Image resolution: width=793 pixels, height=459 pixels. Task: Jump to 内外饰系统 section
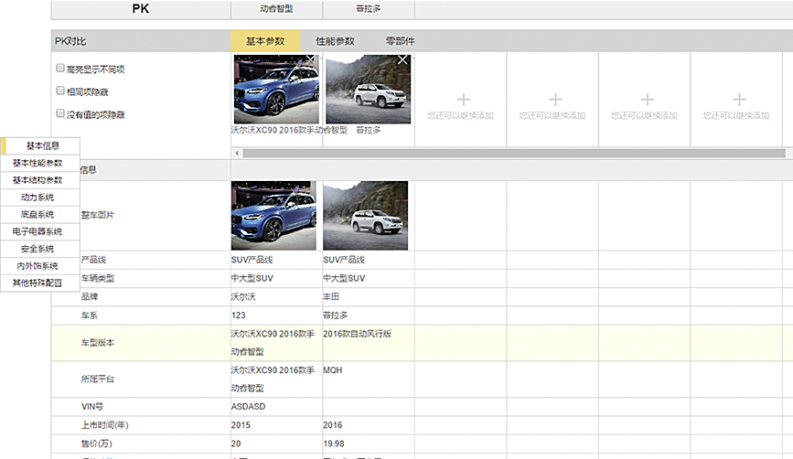coord(40,266)
